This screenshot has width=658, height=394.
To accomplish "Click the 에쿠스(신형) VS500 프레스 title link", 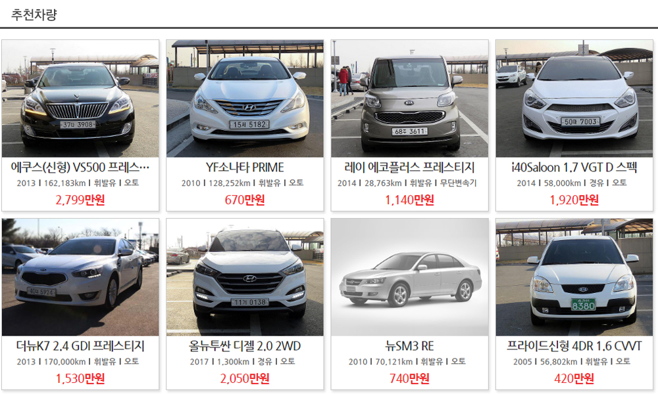I will tap(80, 167).
